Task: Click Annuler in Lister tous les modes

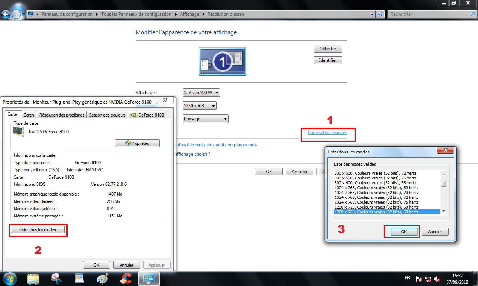Action: point(435,232)
